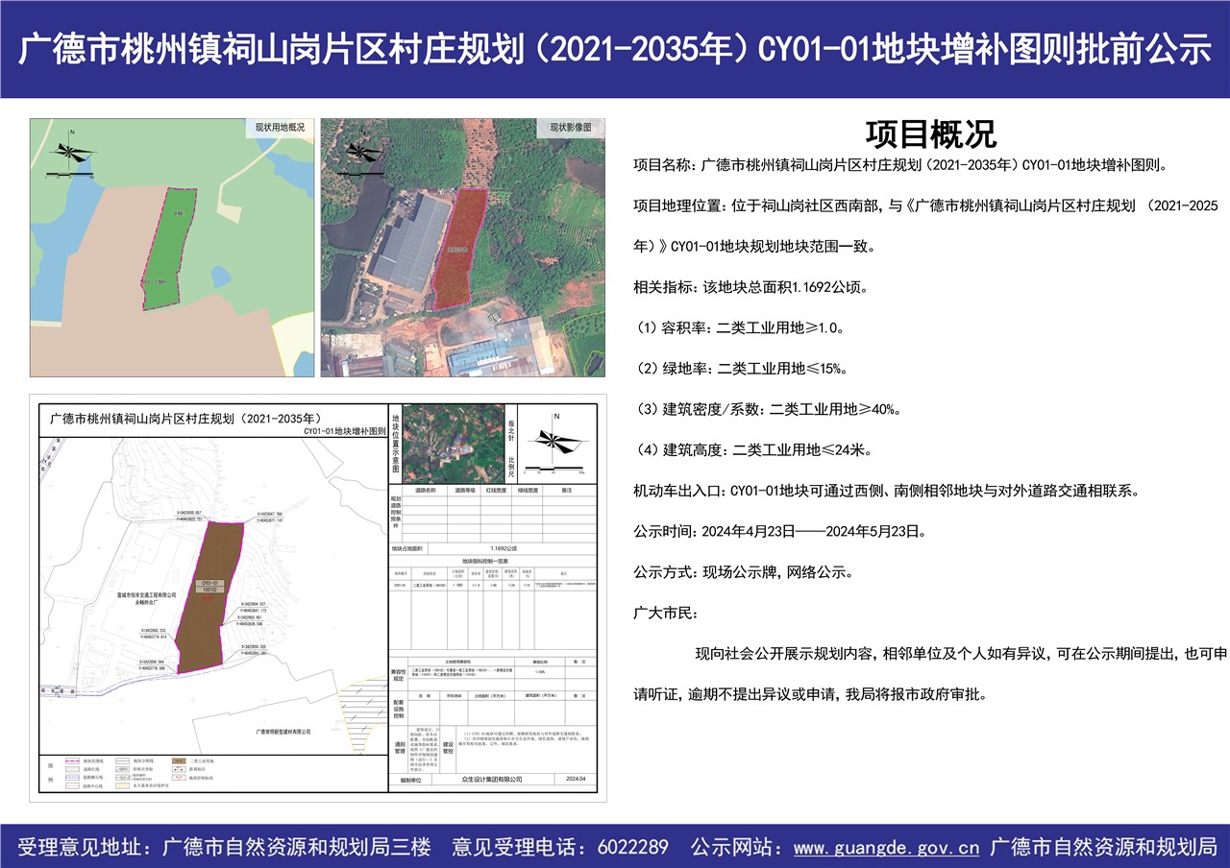
Task: Click the 公示方式 line
Action: (x=743, y=572)
